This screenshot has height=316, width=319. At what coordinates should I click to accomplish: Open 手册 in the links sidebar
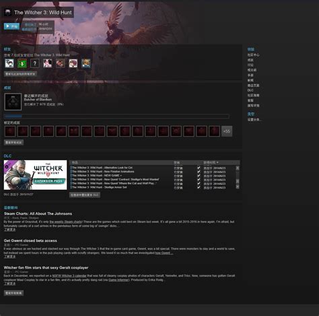(250, 75)
